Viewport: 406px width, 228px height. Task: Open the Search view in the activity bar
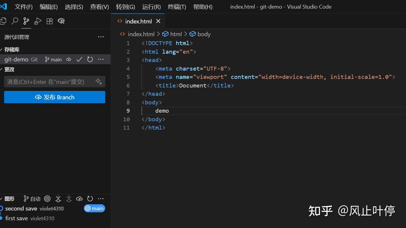point(14,21)
